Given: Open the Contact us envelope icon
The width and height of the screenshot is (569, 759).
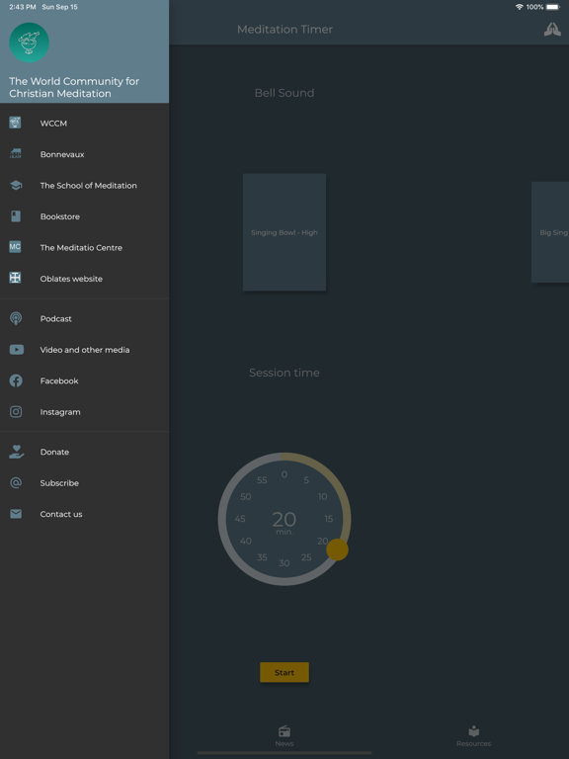Looking at the screenshot, I should click(x=16, y=514).
